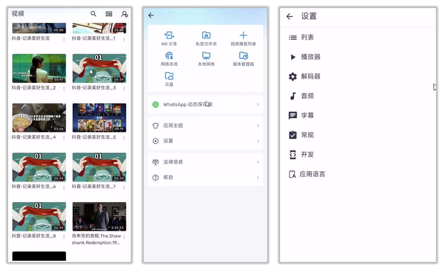Expand WhatsApp 动态保存器 row chevron
444x270 pixels.
(258, 104)
